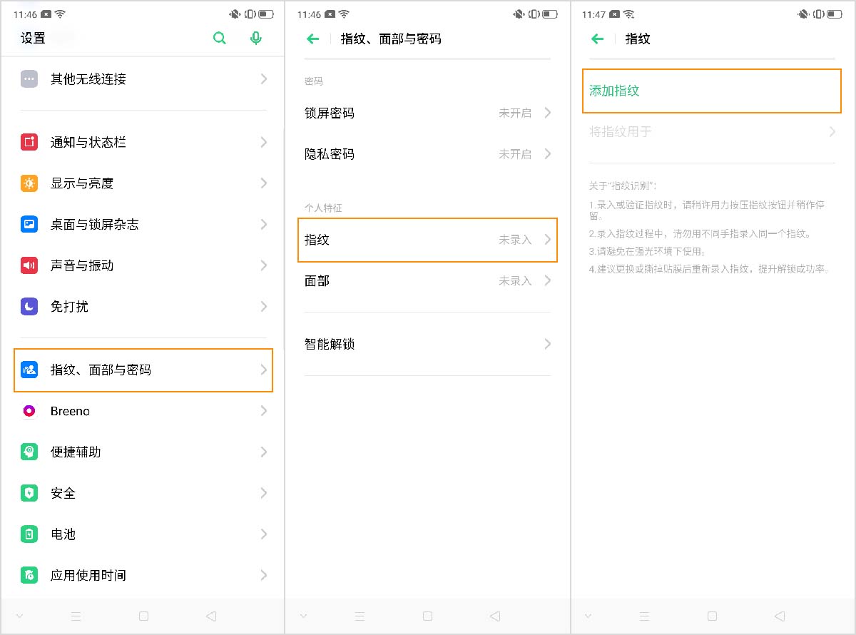Screen dimensions: 856x635
Task: Open 锁屏密码 setting
Action: click(427, 113)
